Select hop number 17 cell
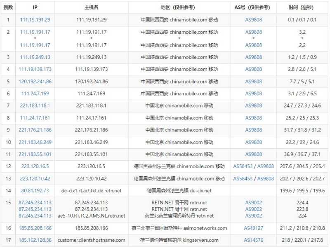The image size is (330, 248). point(8,240)
